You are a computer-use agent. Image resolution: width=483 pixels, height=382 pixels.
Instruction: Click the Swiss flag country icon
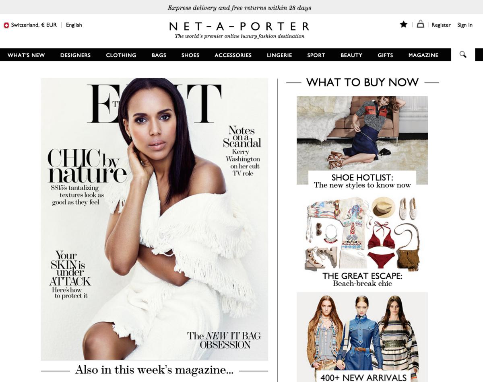click(6, 25)
